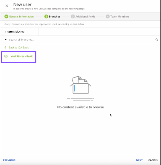161x165 pixels.
Task: Go to General information step
Action: pyautogui.click(x=21, y=16)
